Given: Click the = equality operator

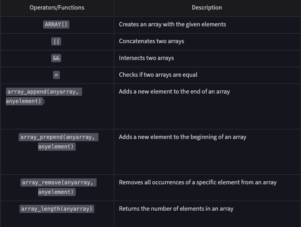Looking at the screenshot, I should pos(56,75).
